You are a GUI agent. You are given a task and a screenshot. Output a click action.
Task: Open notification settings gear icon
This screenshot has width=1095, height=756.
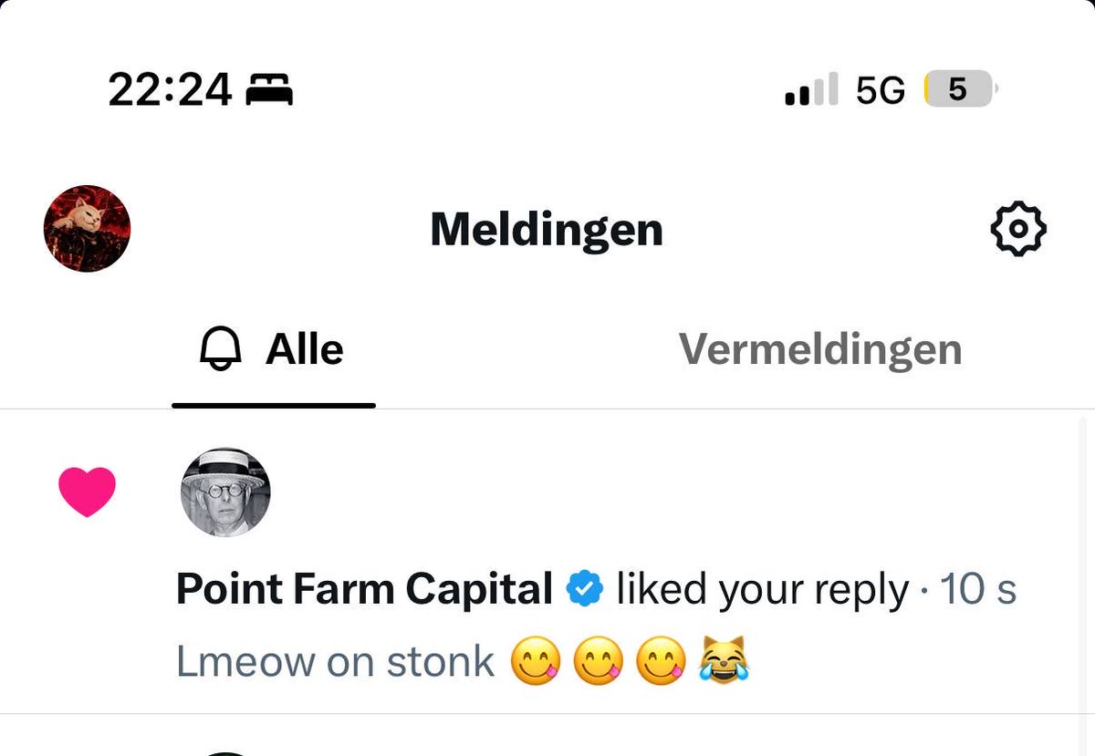1018,229
